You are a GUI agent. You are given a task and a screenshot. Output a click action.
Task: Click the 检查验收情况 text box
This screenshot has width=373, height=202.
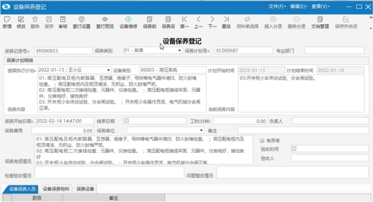tap(109, 172)
